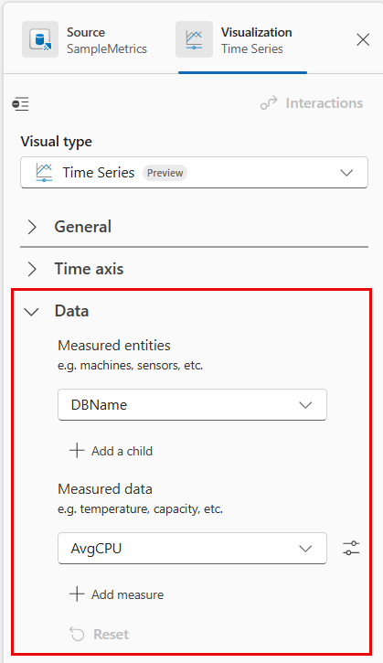The image size is (383, 663).
Task: Switch to the Source SampleMetrics tab
Action: click(85, 39)
